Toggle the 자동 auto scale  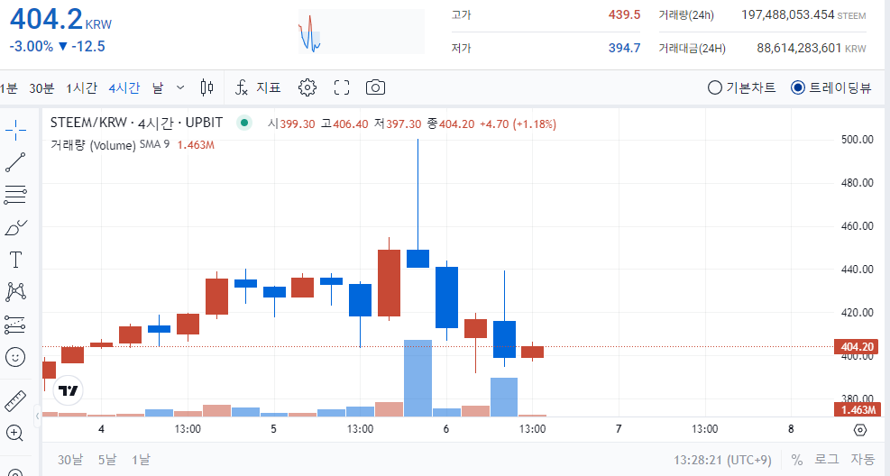click(x=862, y=460)
